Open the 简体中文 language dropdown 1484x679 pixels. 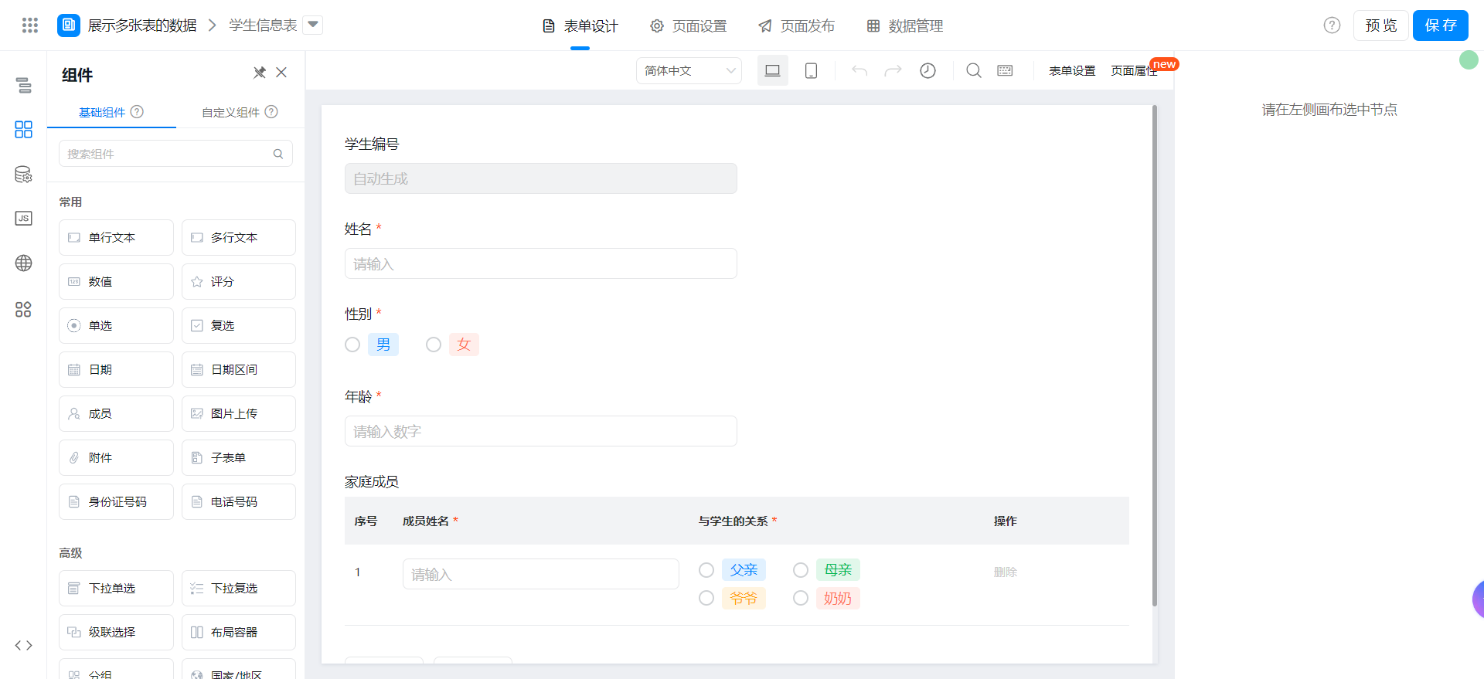coord(689,70)
